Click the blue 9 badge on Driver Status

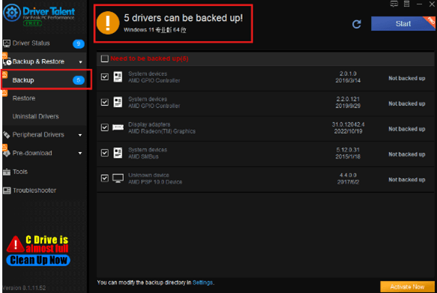coord(79,43)
